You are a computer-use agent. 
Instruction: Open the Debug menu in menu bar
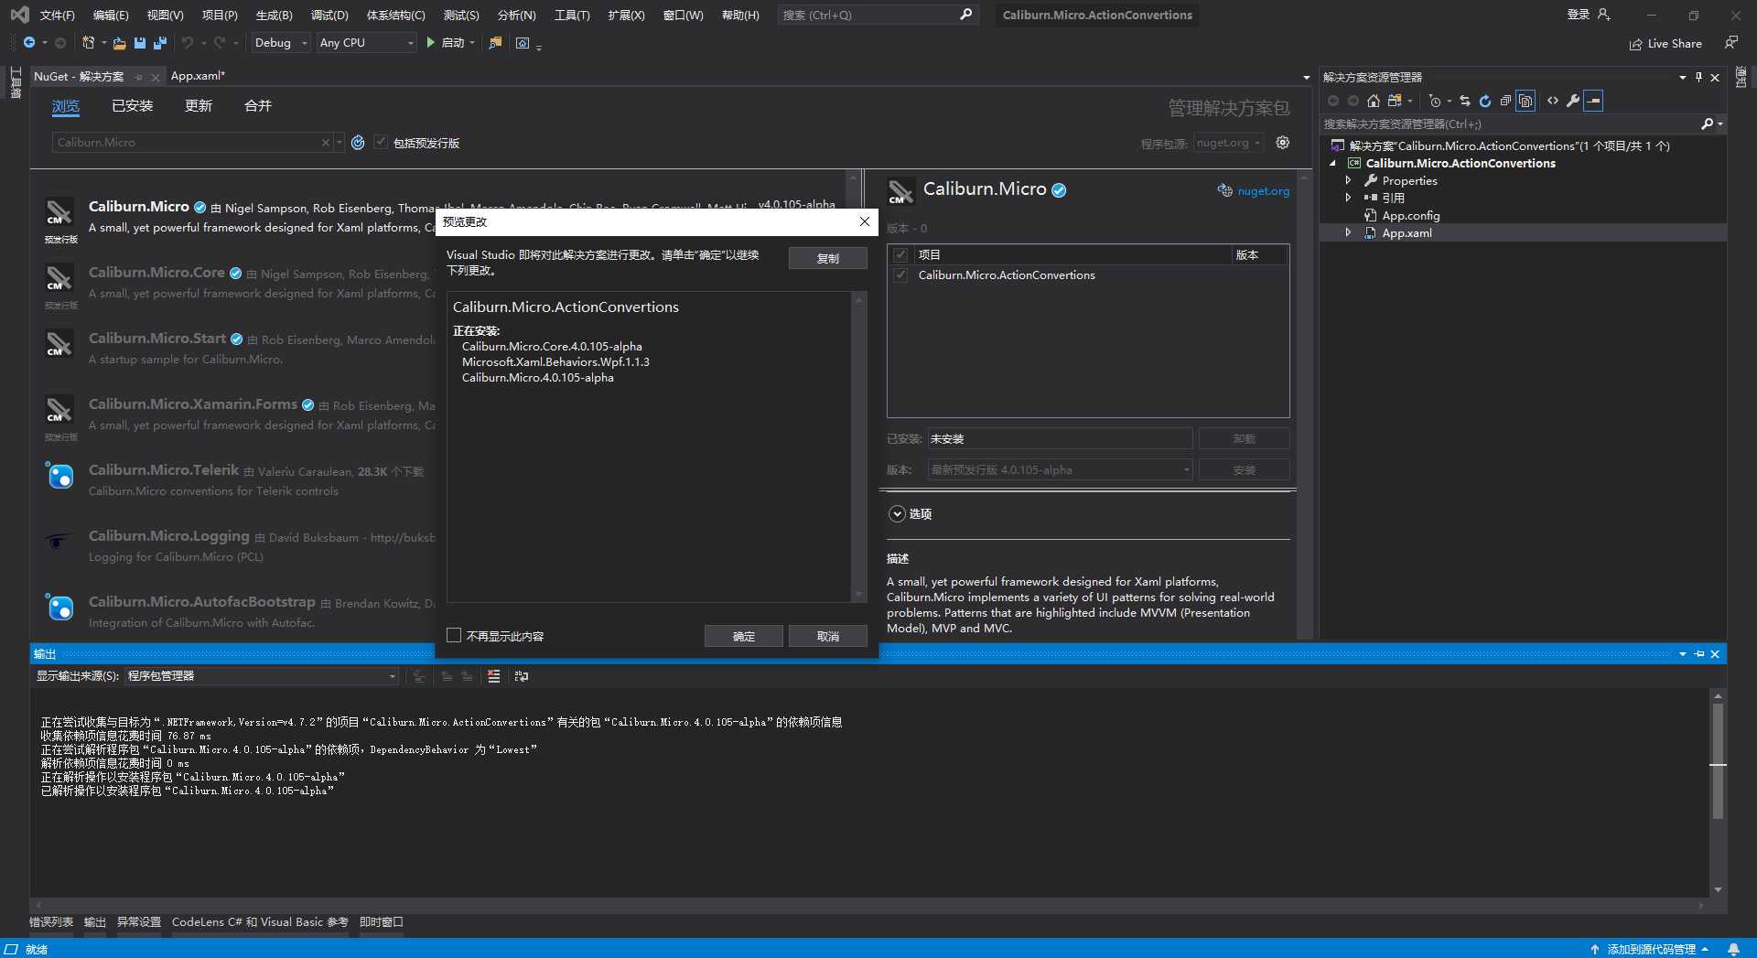329,15
